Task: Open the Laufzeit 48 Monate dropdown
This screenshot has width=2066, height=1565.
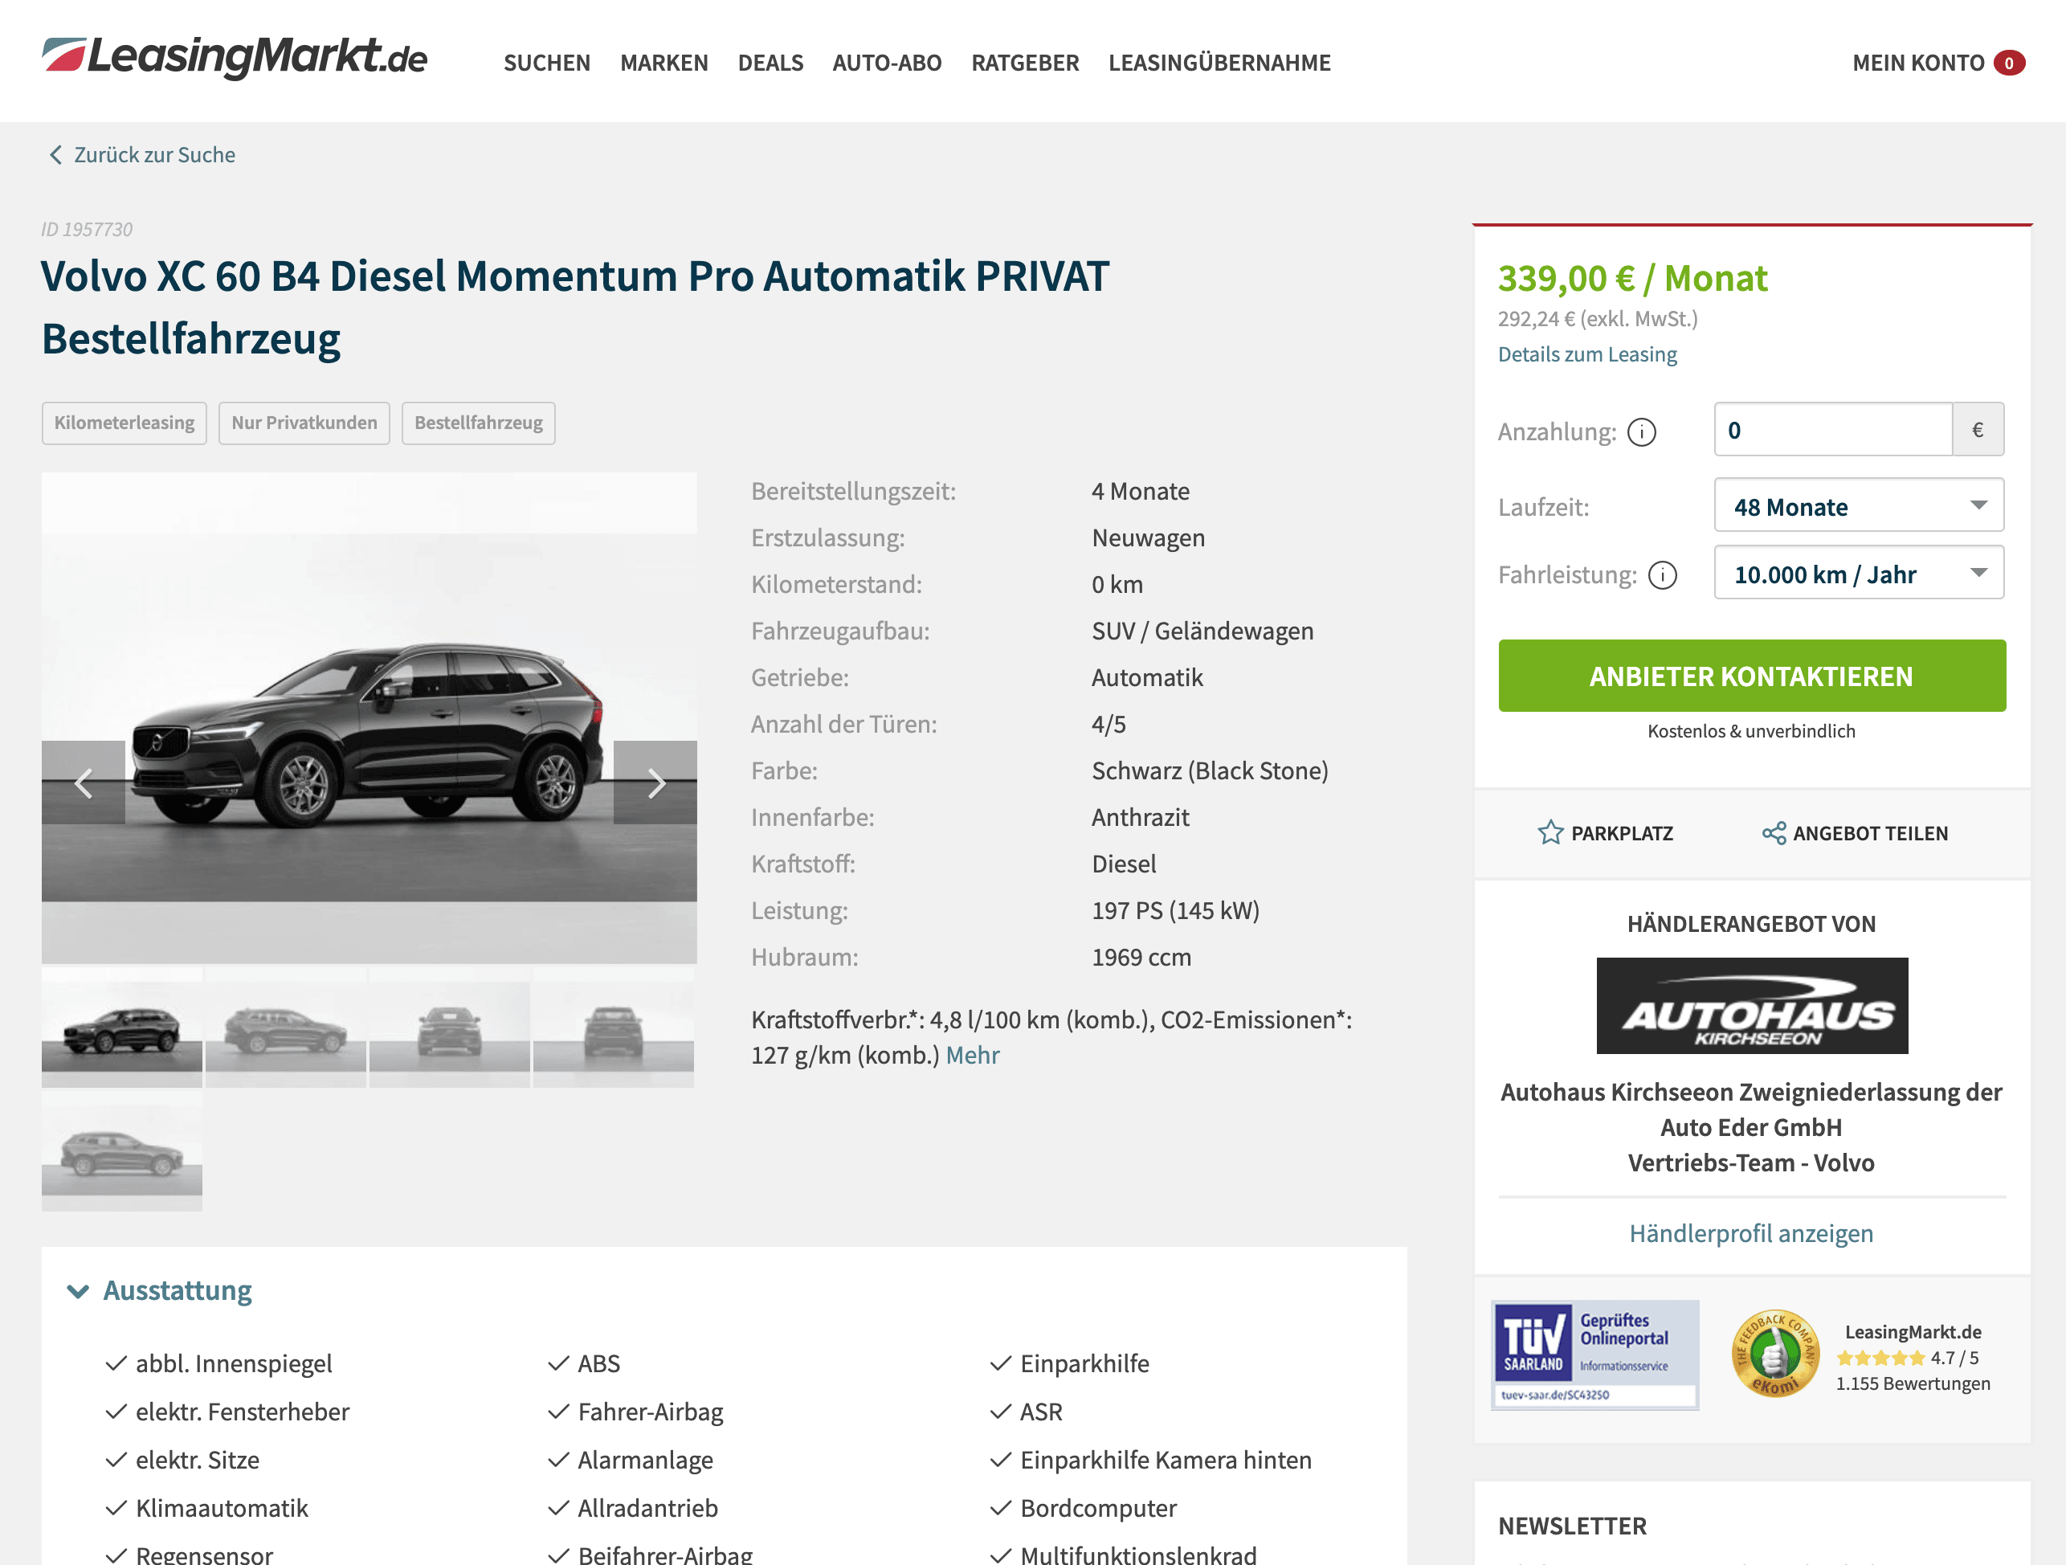Action: [1859, 505]
